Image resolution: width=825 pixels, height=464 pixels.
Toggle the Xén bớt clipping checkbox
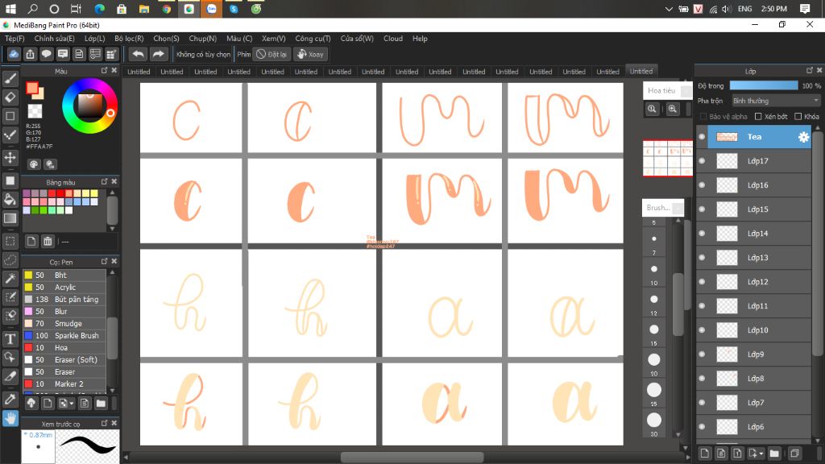click(758, 116)
